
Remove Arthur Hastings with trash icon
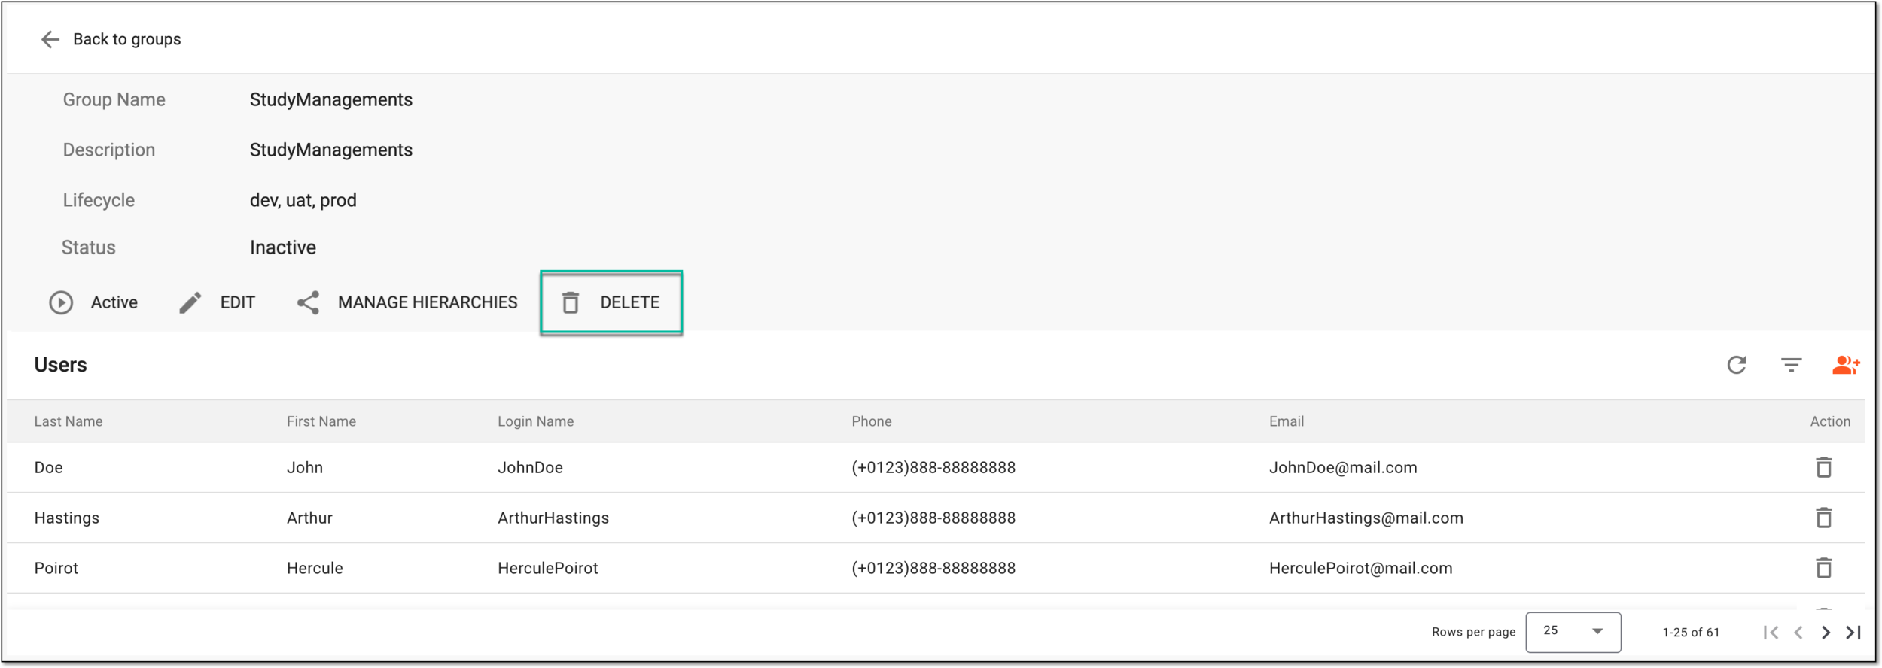click(x=1824, y=518)
